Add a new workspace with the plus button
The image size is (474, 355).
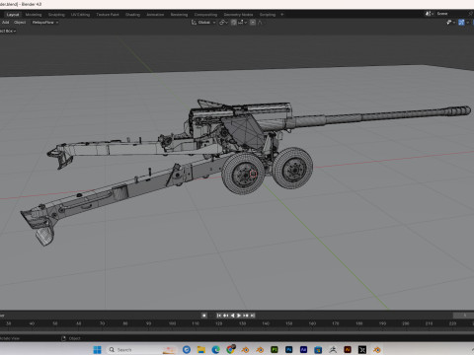pos(281,15)
